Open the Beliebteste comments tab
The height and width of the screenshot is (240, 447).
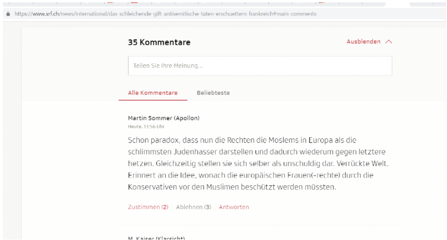click(x=213, y=93)
